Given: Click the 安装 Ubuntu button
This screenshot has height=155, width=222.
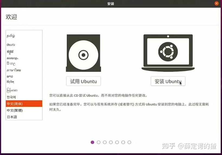Looking at the screenshot, I should coord(168,81).
